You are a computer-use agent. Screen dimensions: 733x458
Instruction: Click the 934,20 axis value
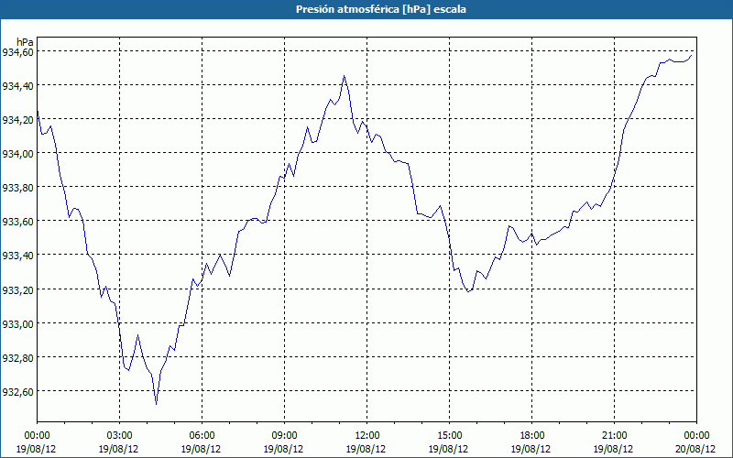[x=17, y=120]
